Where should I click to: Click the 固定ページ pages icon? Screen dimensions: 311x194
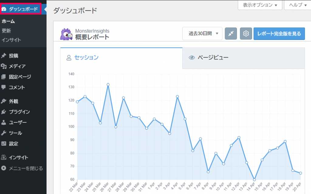pyautogui.click(x=4, y=77)
